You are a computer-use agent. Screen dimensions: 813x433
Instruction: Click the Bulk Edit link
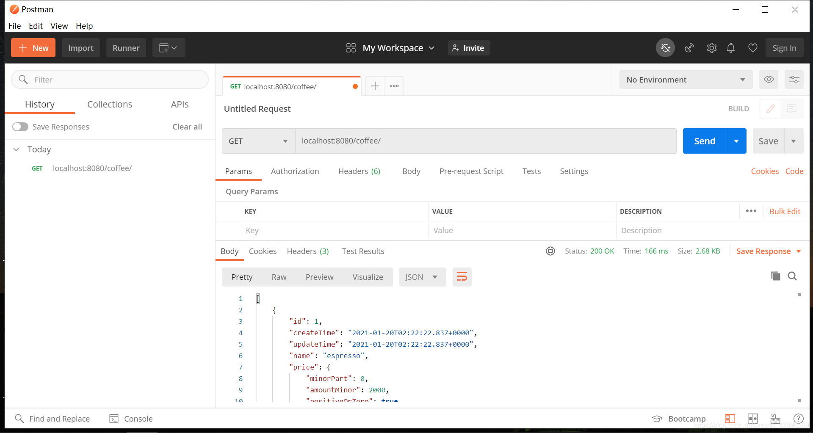tap(785, 211)
